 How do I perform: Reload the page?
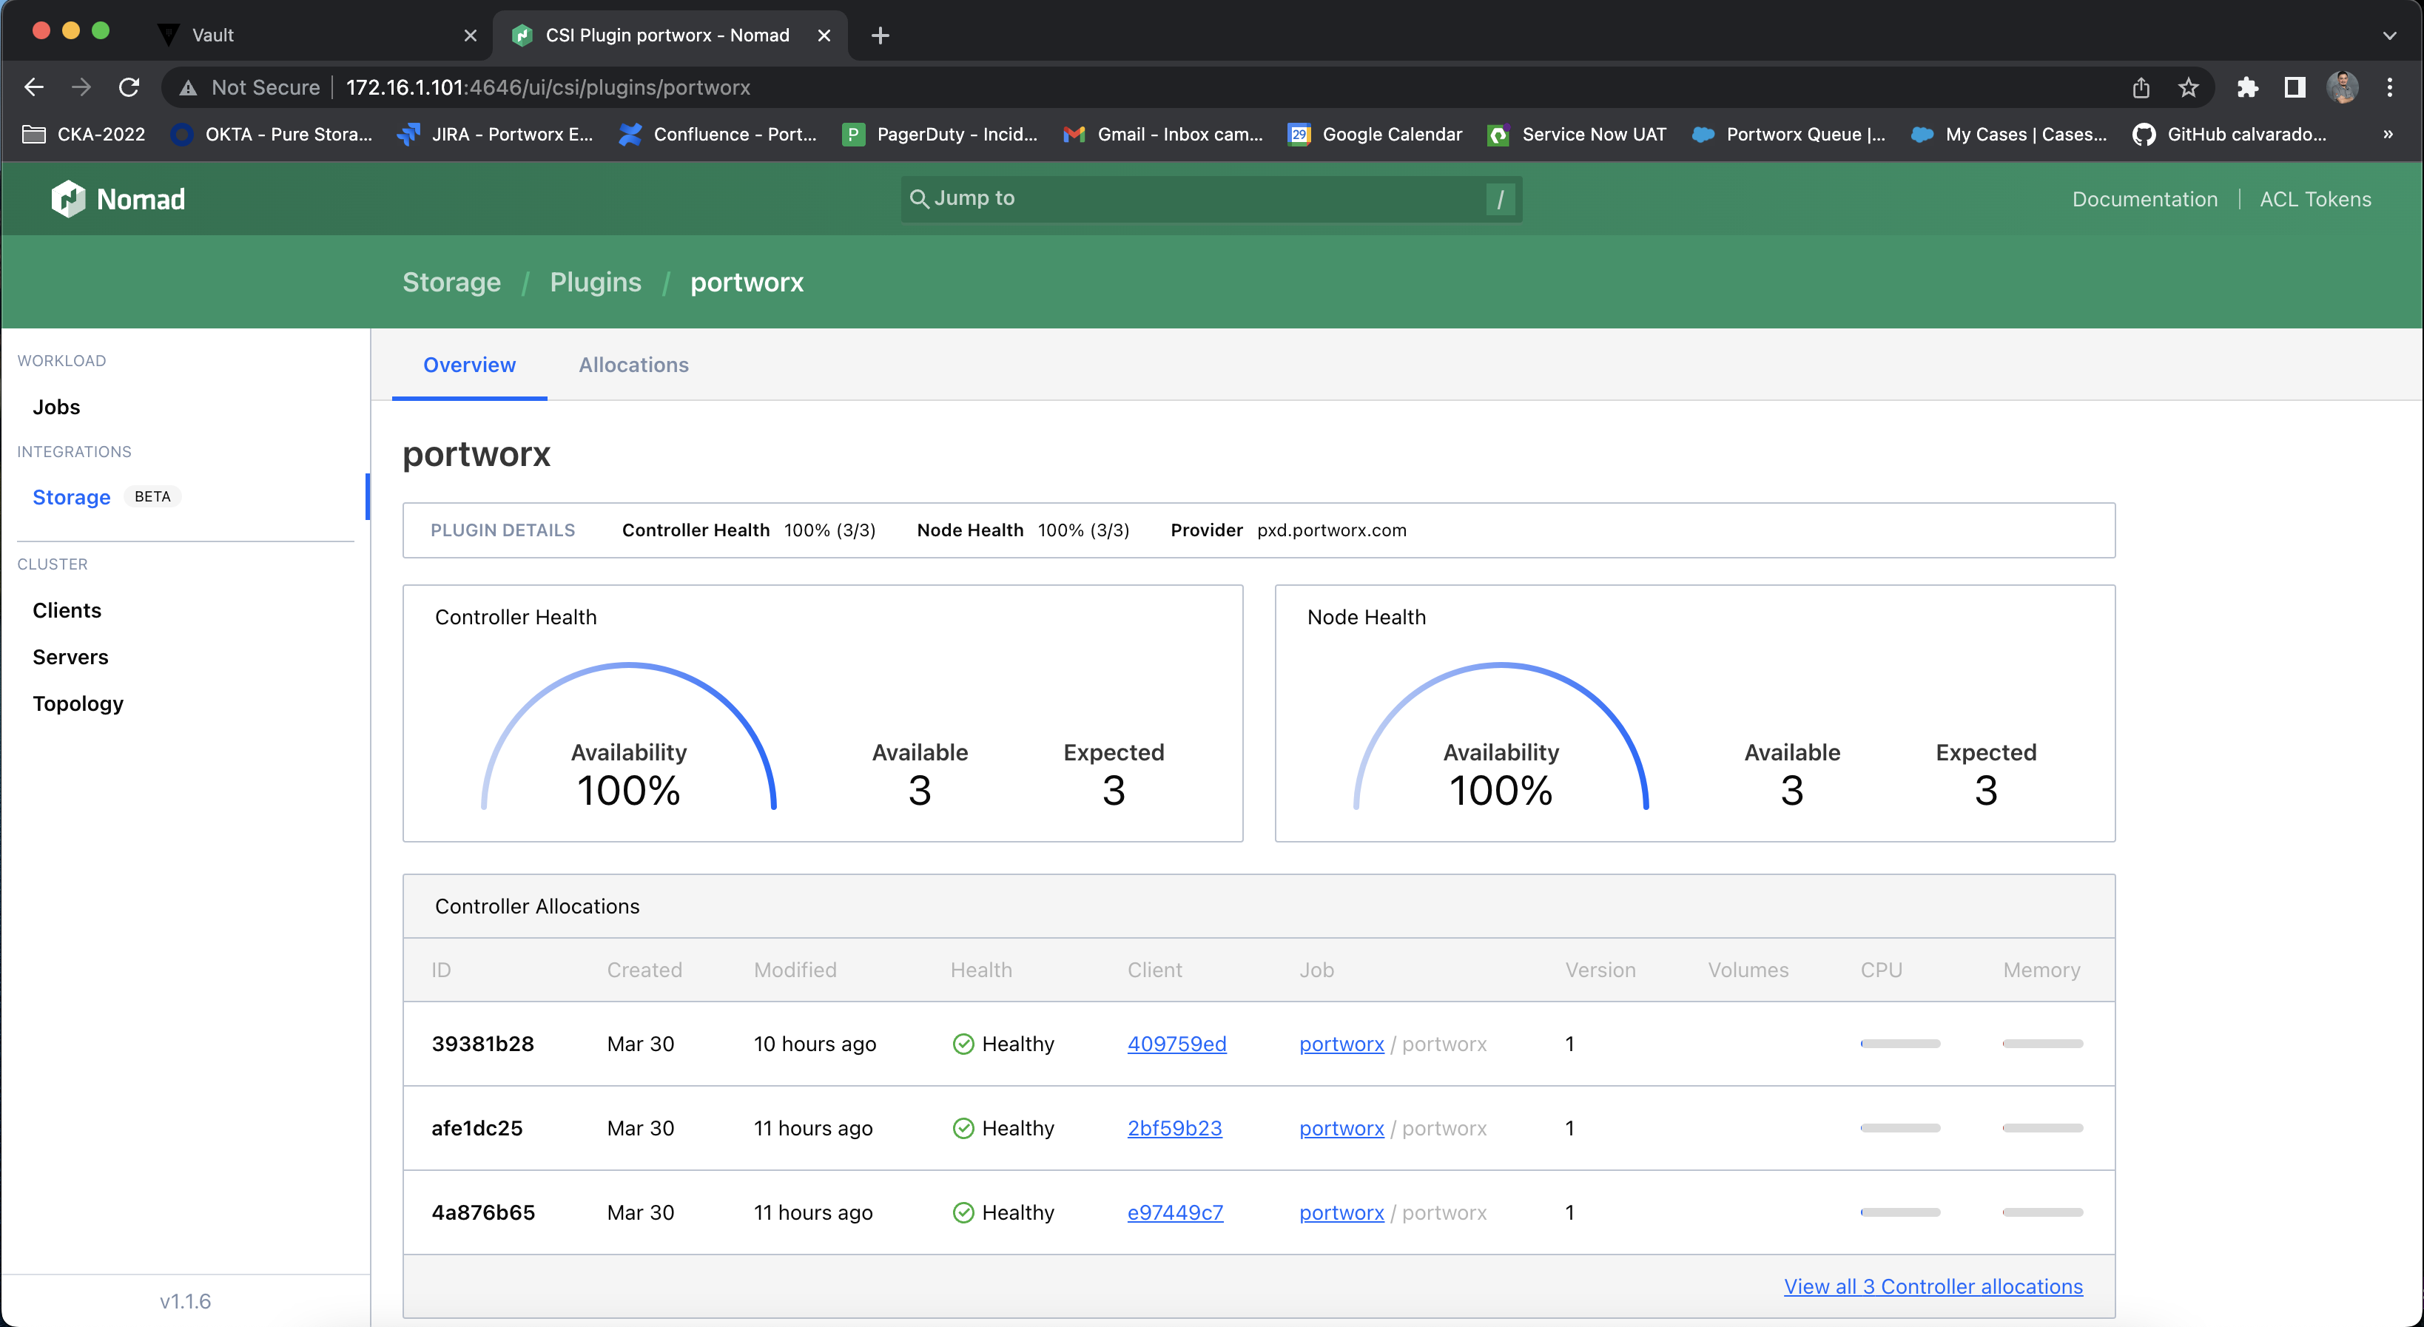129,87
